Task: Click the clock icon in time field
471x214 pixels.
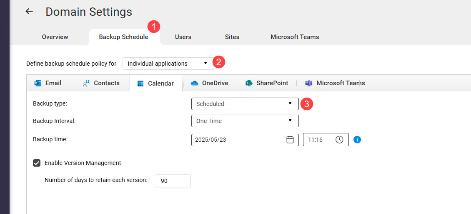Action: 339,140
